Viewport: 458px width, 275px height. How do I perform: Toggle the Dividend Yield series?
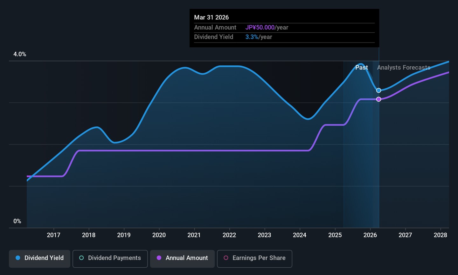tap(39, 258)
